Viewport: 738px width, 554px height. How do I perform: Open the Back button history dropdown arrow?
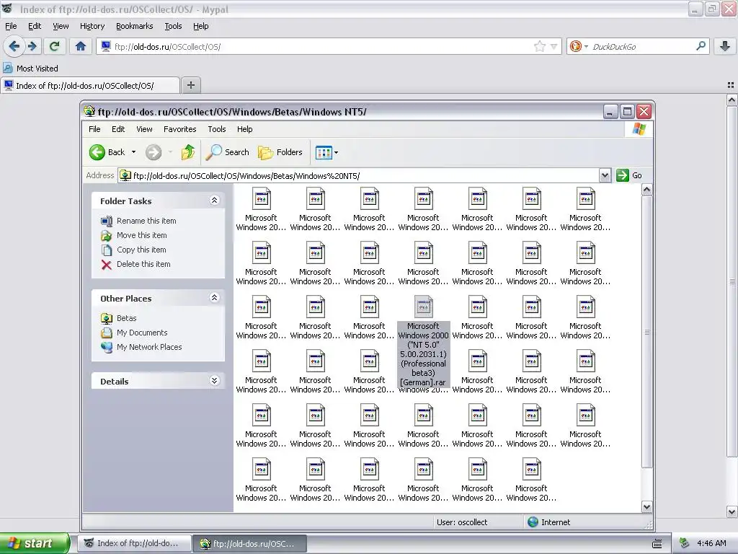coord(133,152)
